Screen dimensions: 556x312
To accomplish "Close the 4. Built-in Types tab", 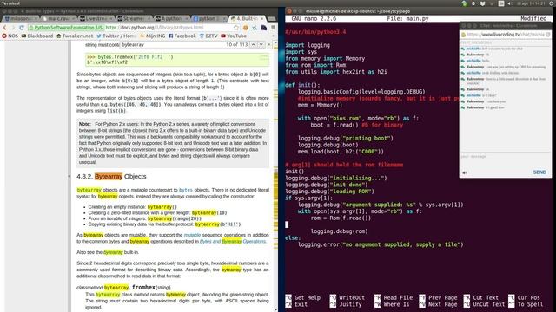I will point(262,18).
